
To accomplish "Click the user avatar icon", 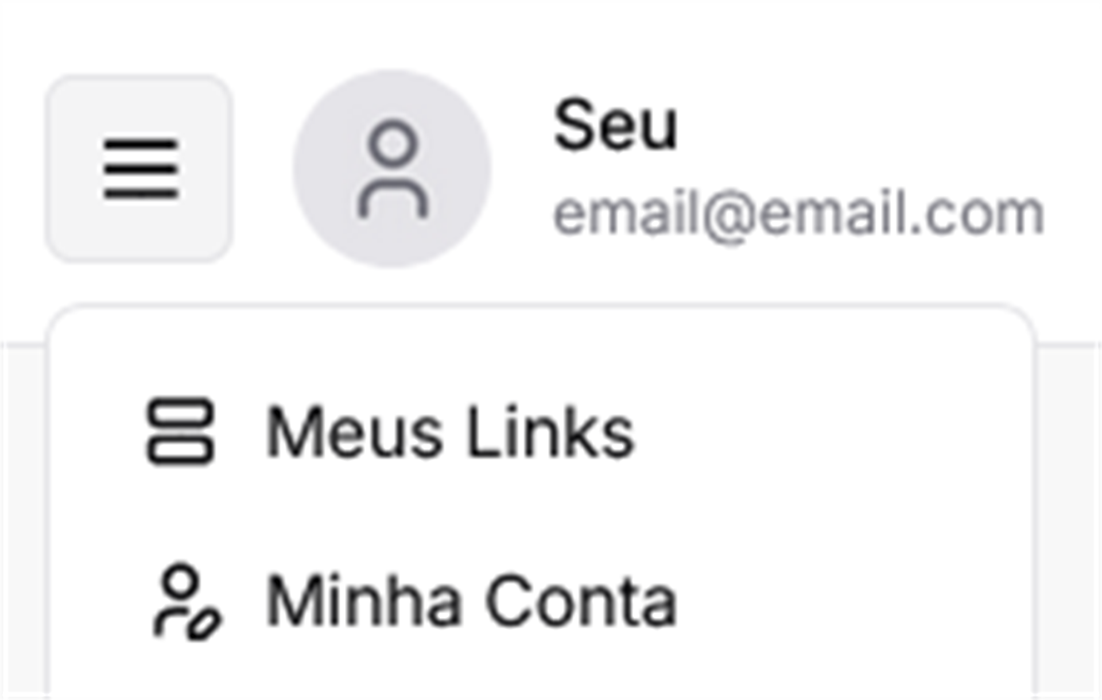I will [392, 169].
